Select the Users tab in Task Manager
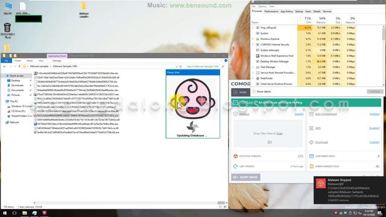Image resolution: width=386 pixels, height=217 pixels. coord(308,11)
